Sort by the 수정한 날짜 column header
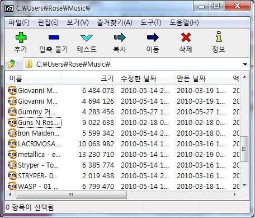Screen dimensions: 255x218 145,78
